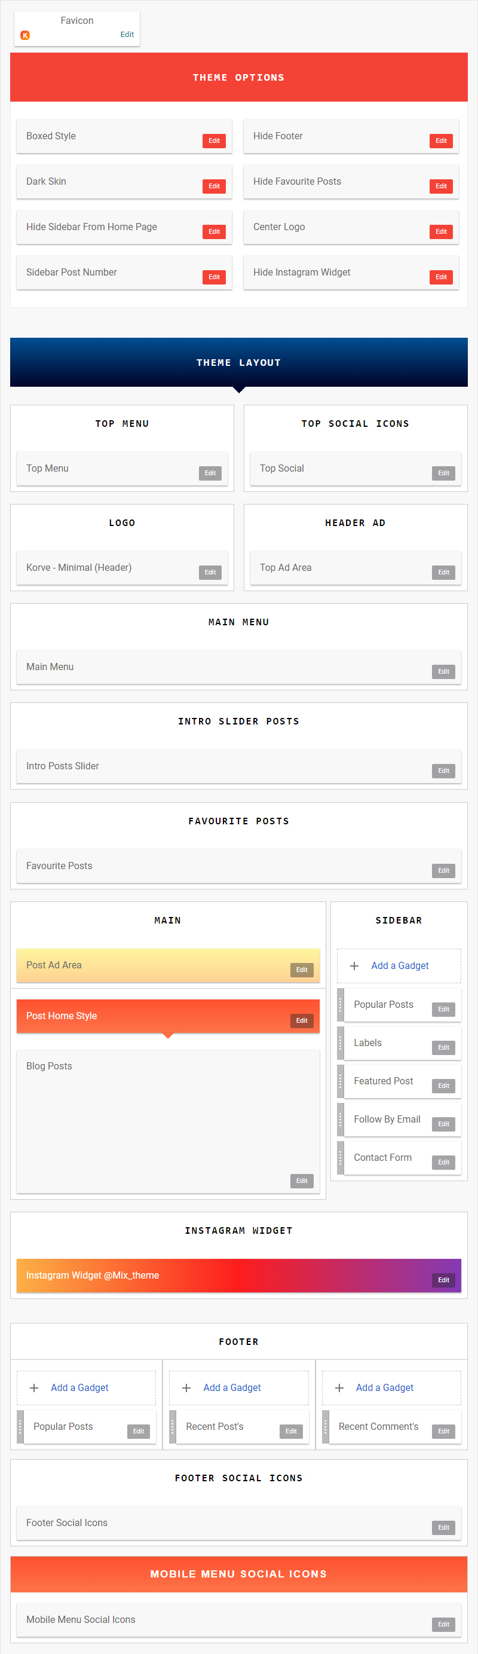Click the drag handle of the Featured Post gadget
Viewport: 478px width, 1654px height.
(341, 1081)
